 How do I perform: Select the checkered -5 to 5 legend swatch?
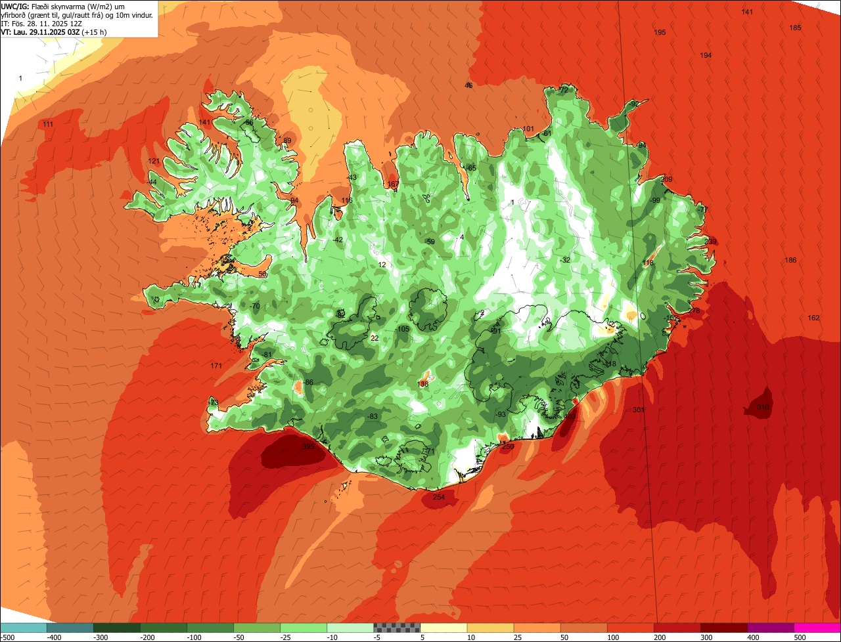pos(397,627)
